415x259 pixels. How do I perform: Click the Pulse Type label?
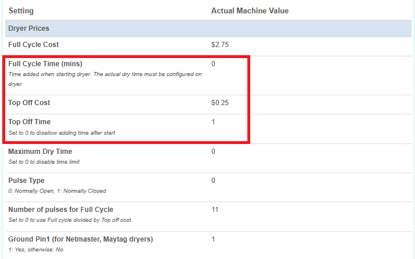click(26, 181)
